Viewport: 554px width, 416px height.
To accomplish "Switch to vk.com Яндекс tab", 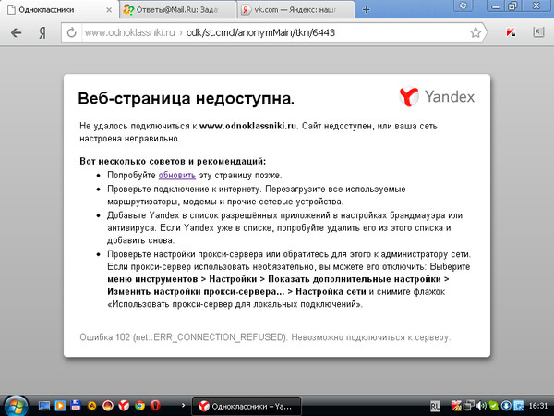I will (x=296, y=10).
